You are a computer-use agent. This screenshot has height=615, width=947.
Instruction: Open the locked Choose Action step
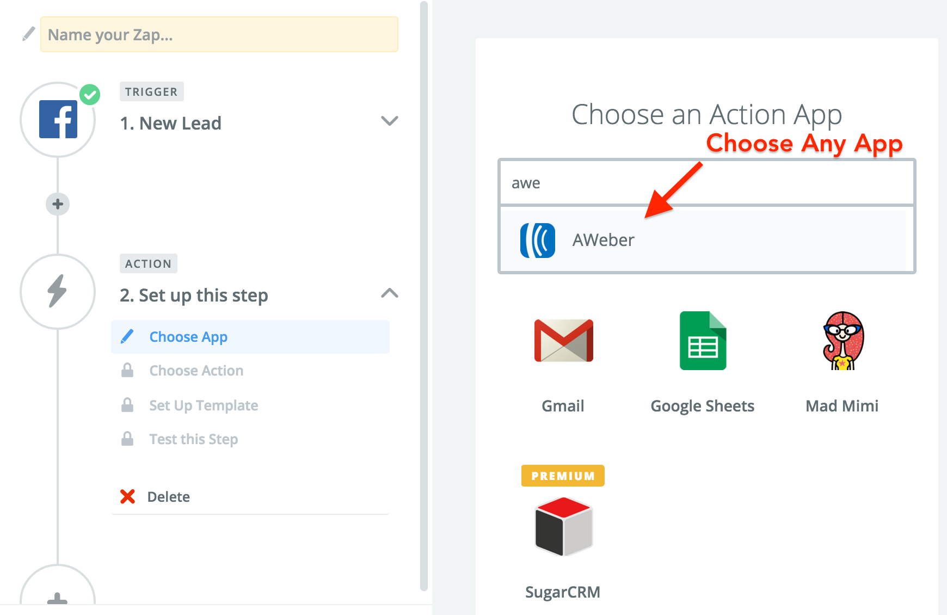tap(196, 371)
